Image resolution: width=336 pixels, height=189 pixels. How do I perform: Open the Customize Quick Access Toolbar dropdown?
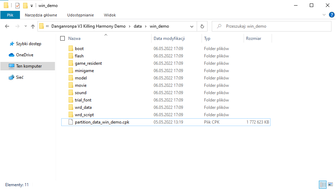31,6
